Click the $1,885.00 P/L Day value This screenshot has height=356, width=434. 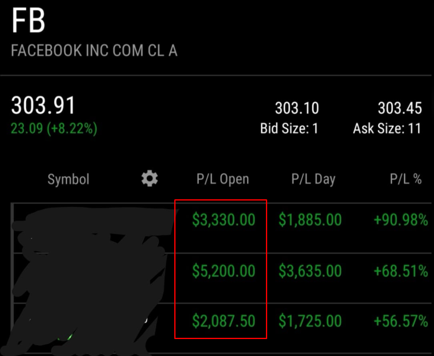coord(310,220)
